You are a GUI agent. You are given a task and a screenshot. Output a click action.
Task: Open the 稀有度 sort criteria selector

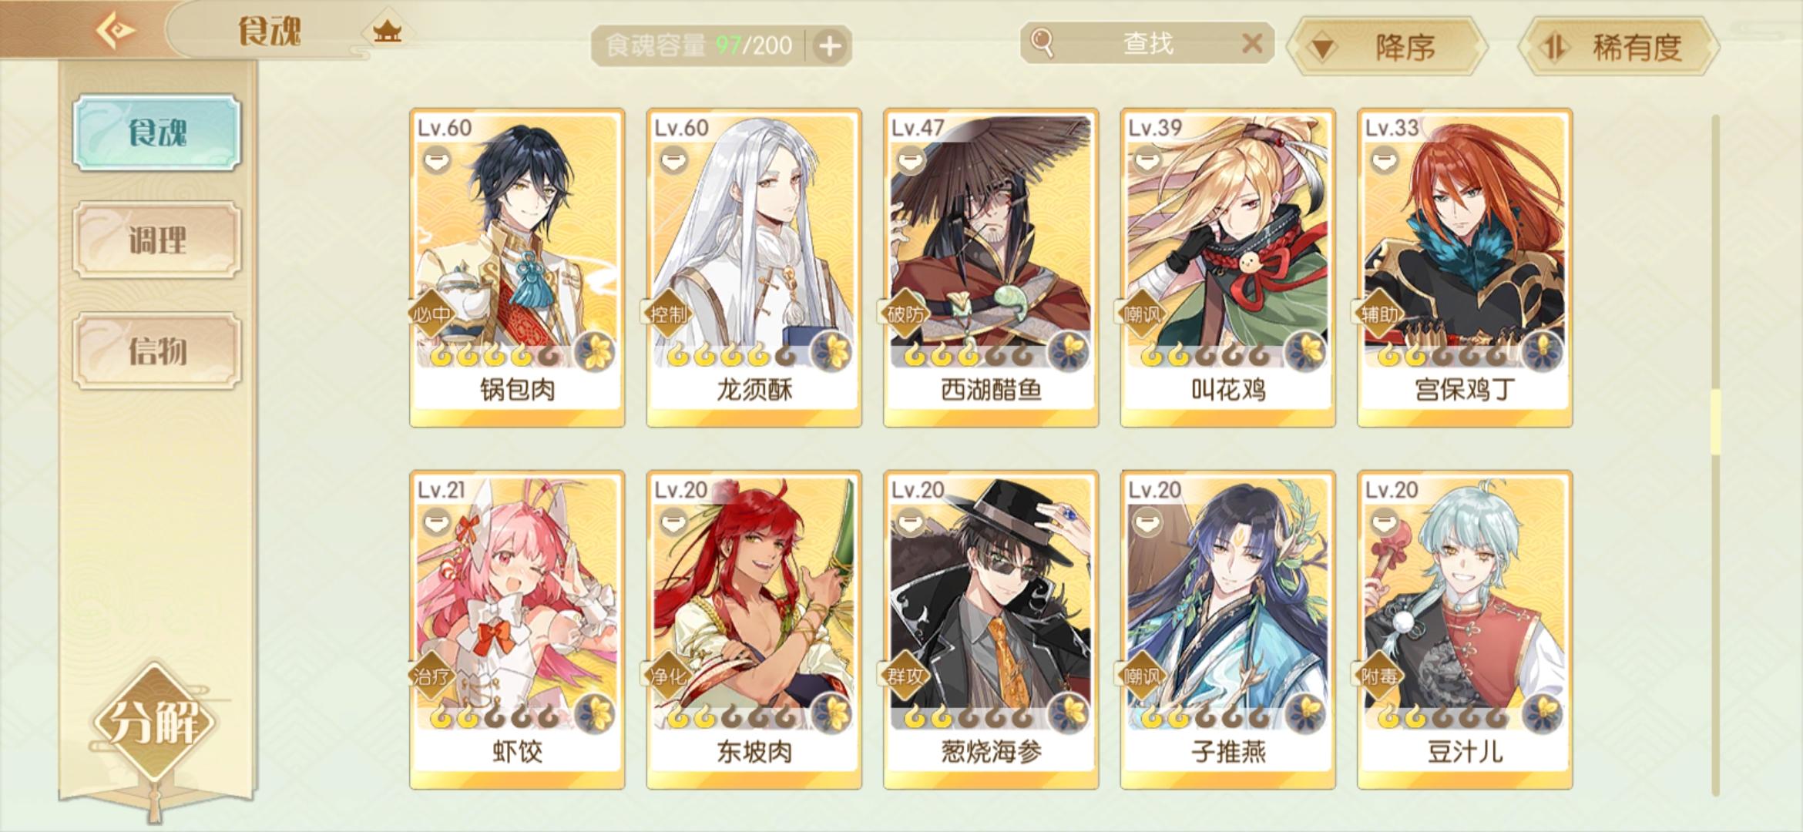[x=1619, y=47]
